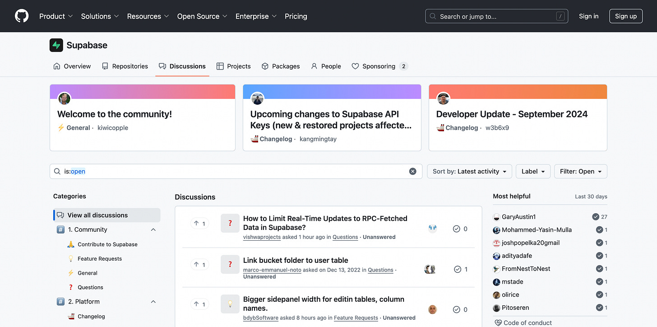Viewport: 657px width, 327px height.
Task: Open adityadafe's profile avatar
Action: coord(497,256)
